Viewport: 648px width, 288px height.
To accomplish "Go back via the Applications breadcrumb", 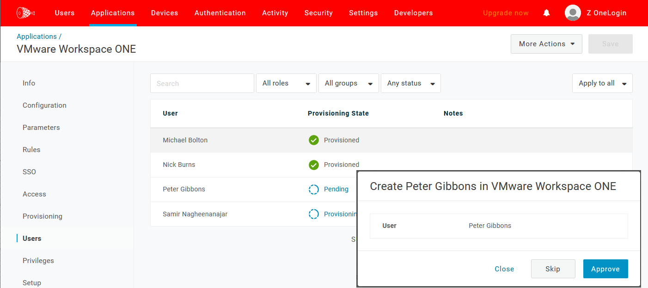I will (37, 36).
